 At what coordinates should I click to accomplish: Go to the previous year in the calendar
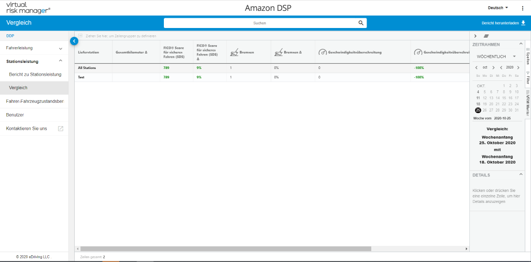coord(501,67)
